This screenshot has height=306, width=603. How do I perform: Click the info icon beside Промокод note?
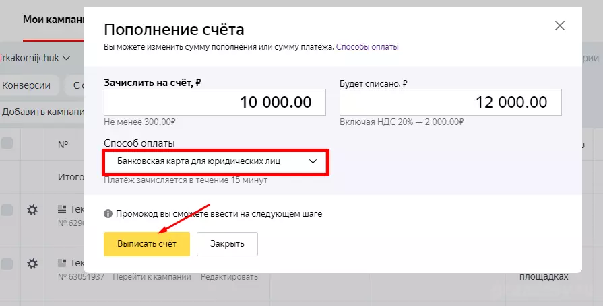tap(108, 213)
